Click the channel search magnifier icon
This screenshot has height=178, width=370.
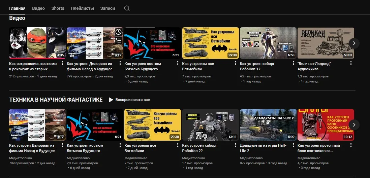click(x=127, y=8)
